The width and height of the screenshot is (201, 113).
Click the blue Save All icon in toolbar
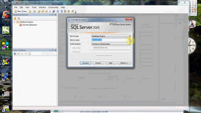54,11
